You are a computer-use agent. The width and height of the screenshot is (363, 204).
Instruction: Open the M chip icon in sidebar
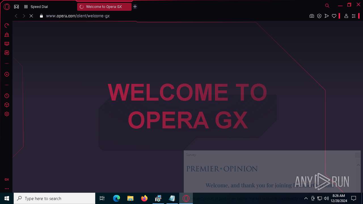click(7, 53)
